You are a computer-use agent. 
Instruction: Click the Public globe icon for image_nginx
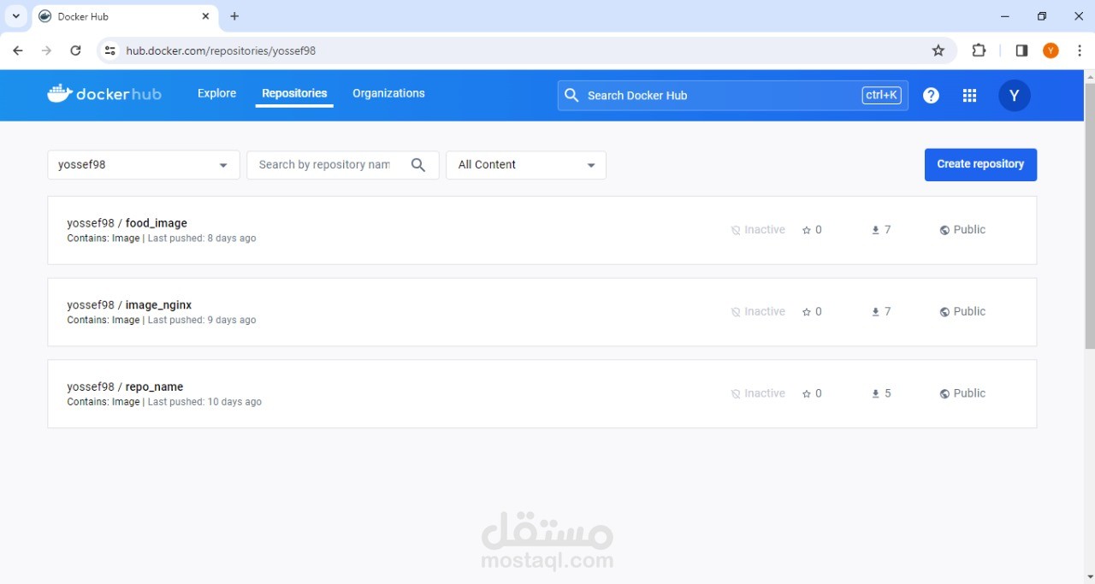click(944, 312)
